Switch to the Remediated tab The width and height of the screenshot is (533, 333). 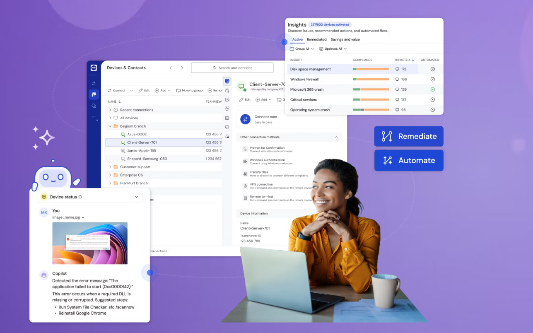[x=316, y=39]
